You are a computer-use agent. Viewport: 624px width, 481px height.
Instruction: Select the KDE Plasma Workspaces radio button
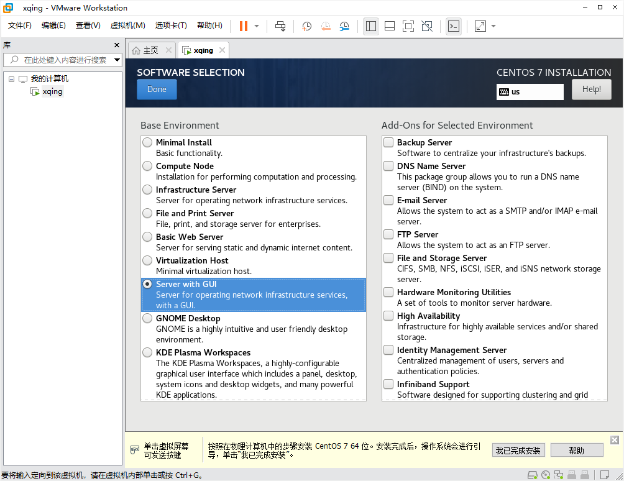[147, 352]
